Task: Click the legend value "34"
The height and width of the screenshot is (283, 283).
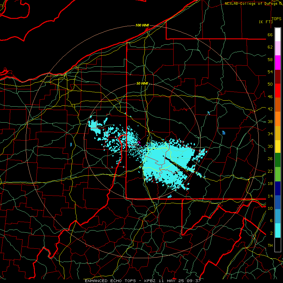Action: click(x=270, y=134)
